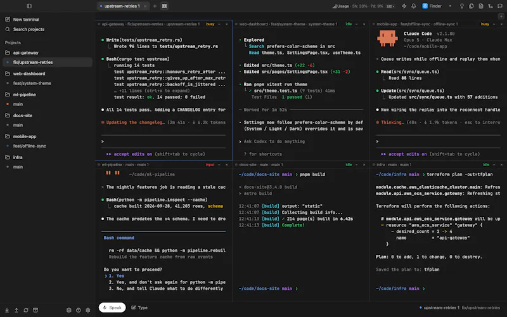507x317 pixels.
Task: Focus Ask Codex to do anything input
Action: point(274,141)
